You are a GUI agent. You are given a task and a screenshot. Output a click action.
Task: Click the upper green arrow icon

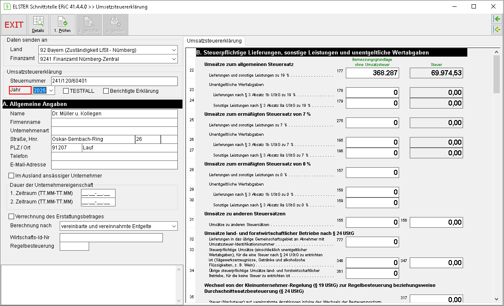(497, 19)
